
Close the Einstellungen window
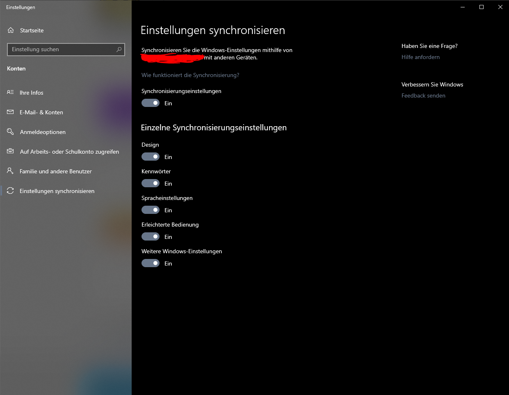click(x=500, y=7)
